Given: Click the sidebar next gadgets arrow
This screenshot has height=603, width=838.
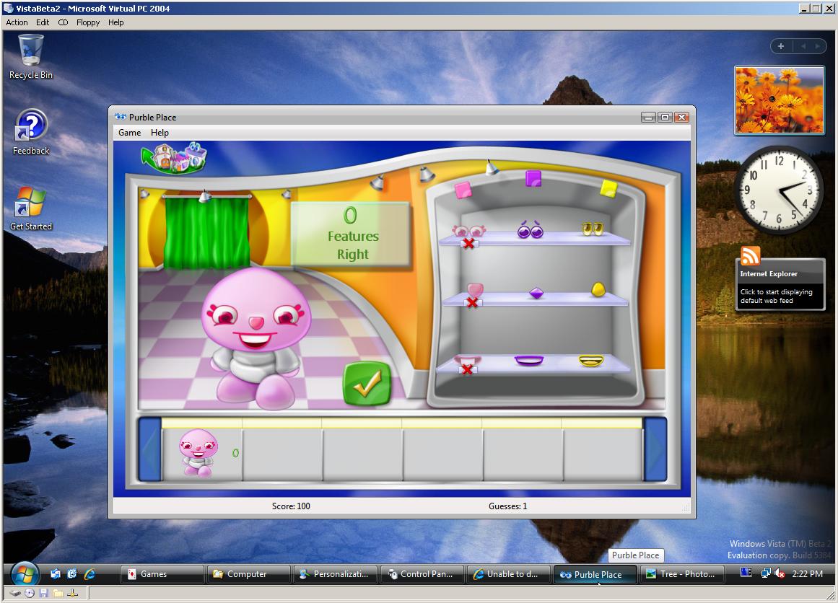Looking at the screenshot, I should pyautogui.click(x=817, y=46).
